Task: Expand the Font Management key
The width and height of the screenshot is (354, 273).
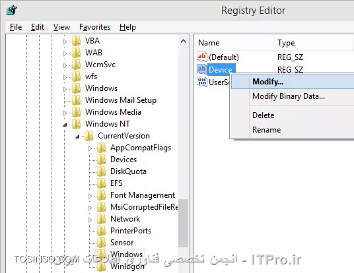Action: tap(90, 196)
